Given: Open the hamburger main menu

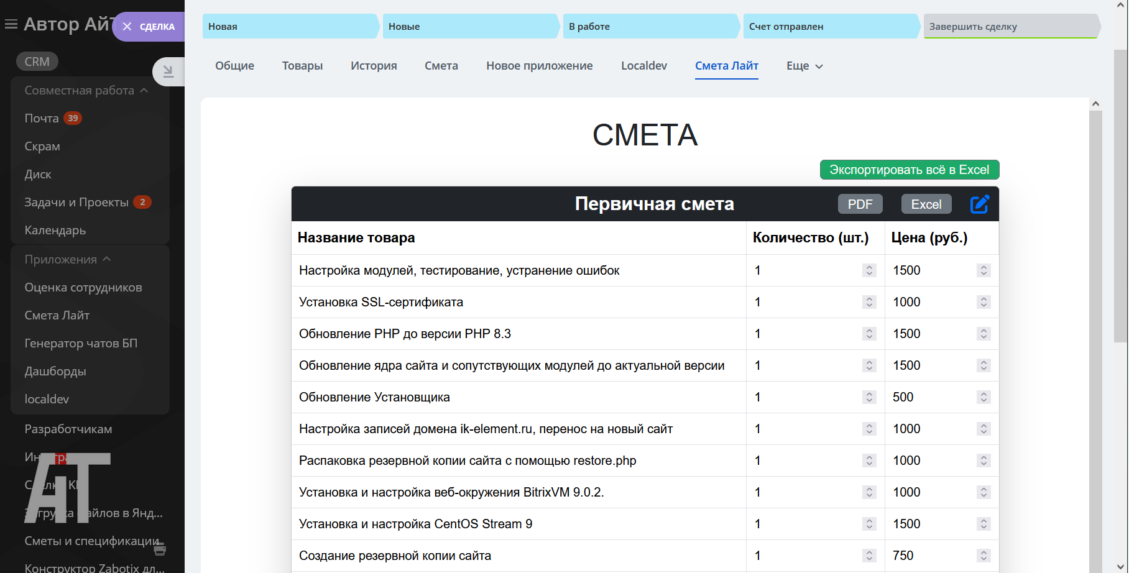Looking at the screenshot, I should (11, 24).
